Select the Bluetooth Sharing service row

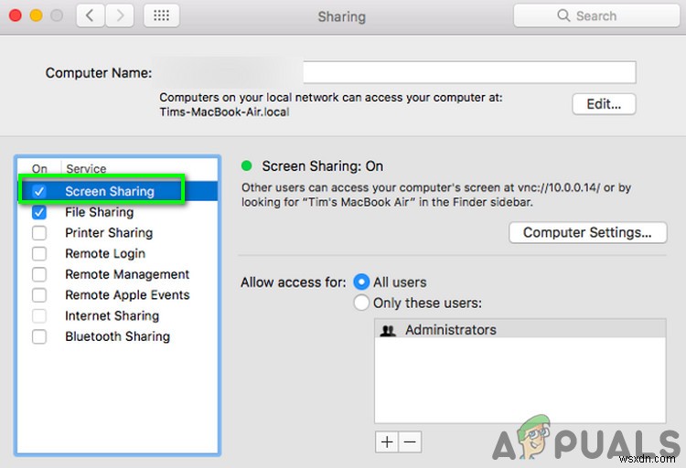(x=118, y=336)
